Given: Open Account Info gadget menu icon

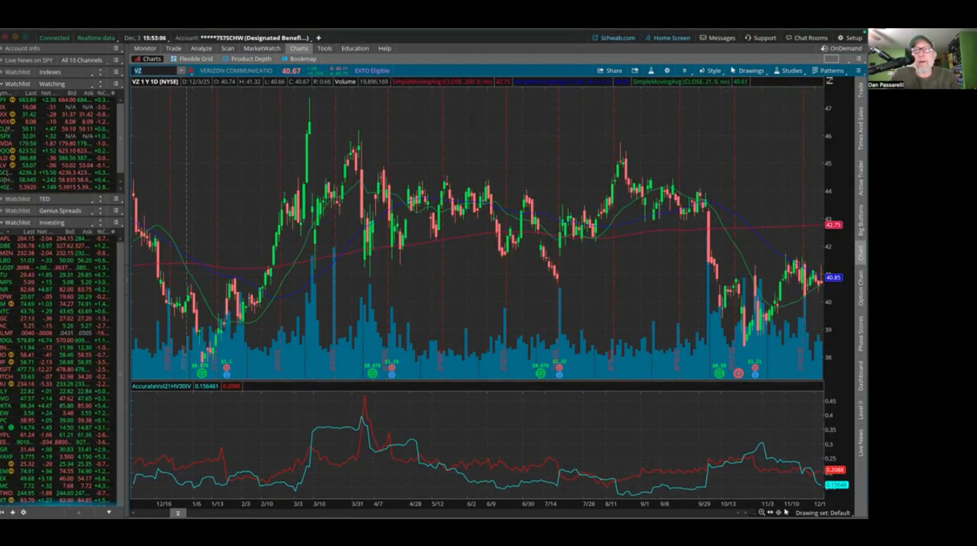Looking at the screenshot, I should click(116, 48).
